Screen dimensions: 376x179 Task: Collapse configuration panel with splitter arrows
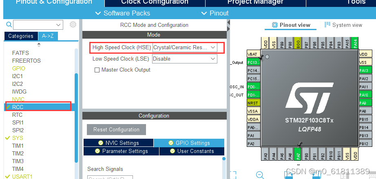(228, 26)
